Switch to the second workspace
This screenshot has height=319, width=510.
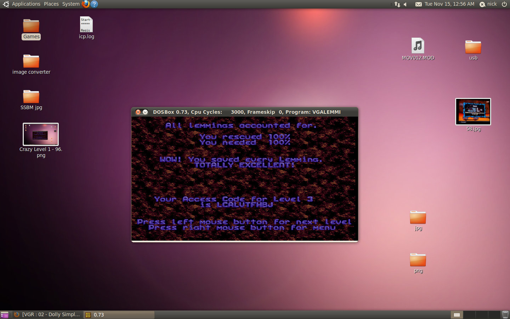tap(469, 314)
